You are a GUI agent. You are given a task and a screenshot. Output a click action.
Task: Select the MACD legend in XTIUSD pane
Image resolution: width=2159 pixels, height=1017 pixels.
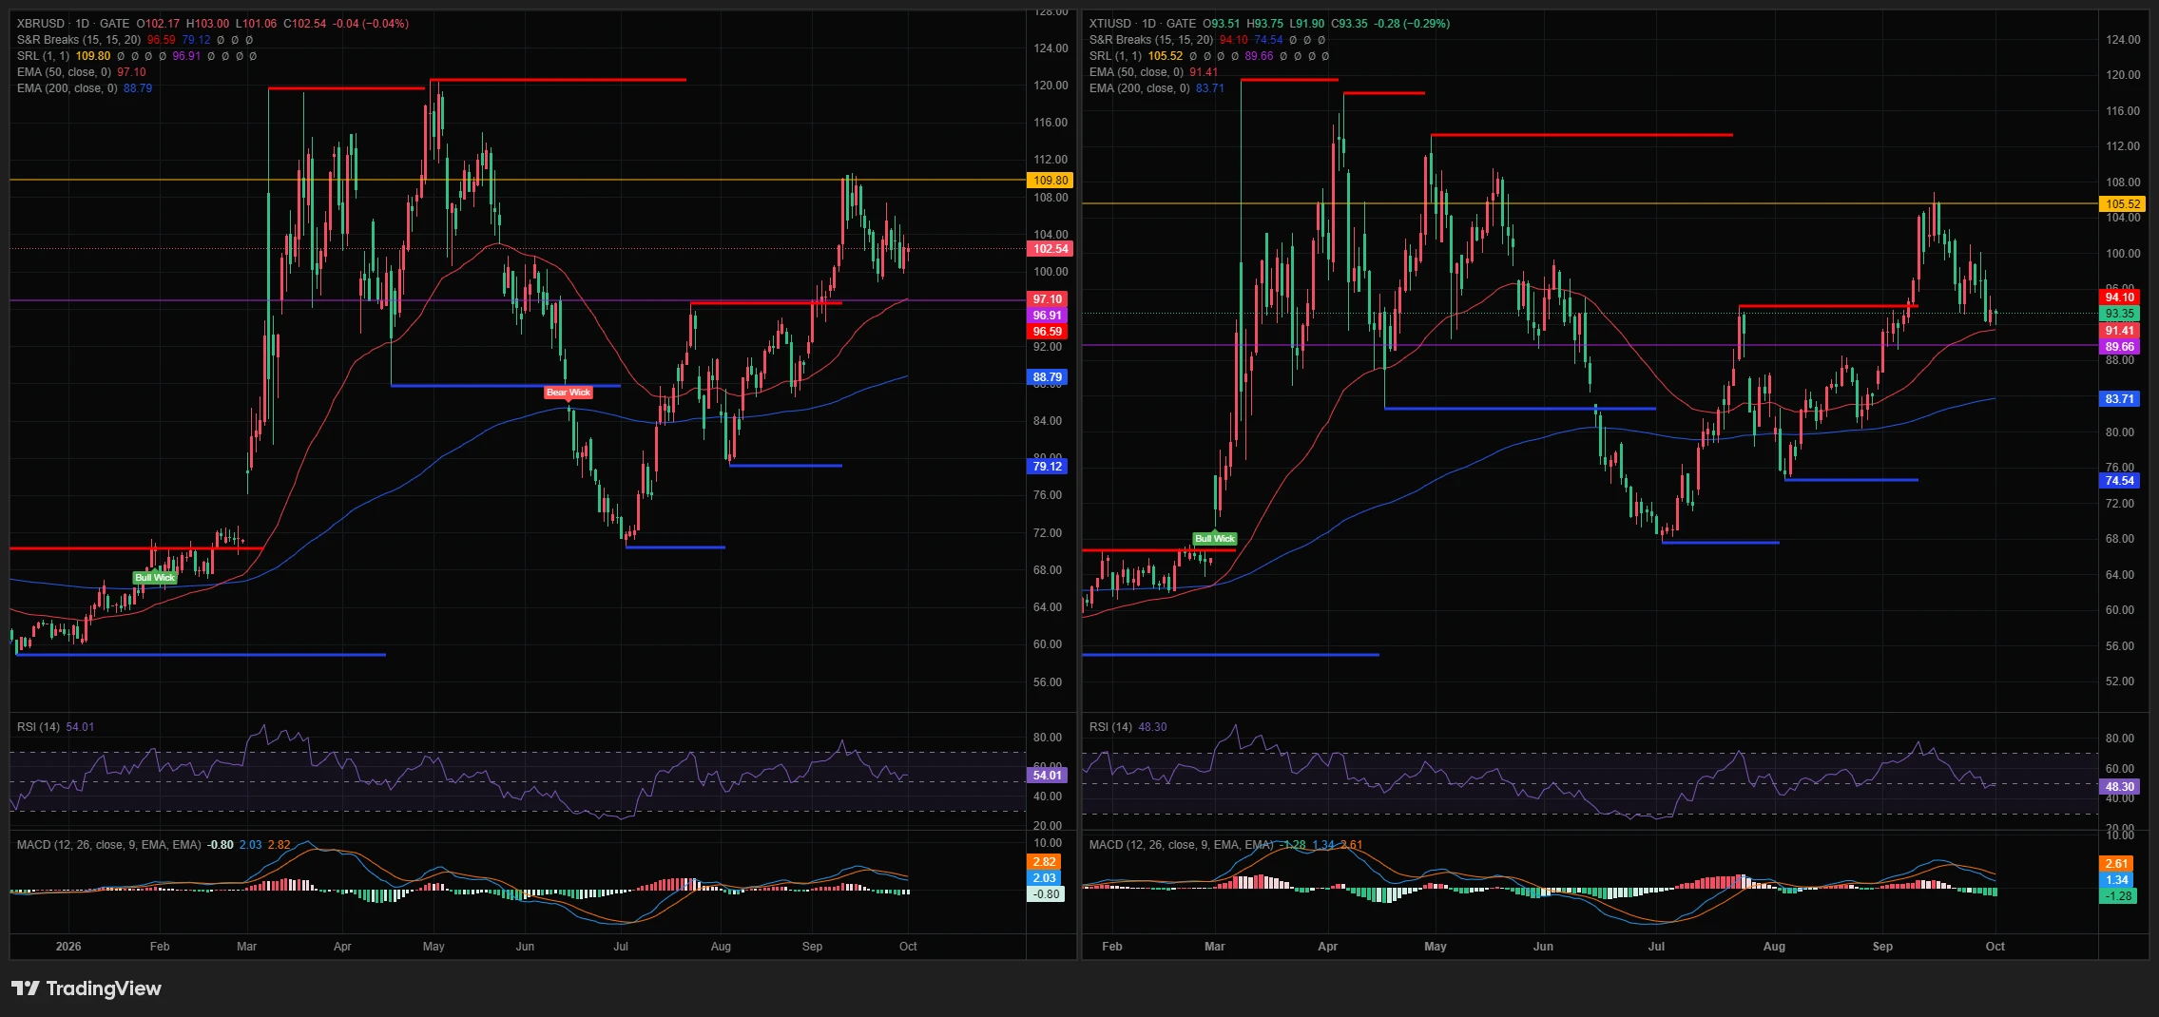pyautogui.click(x=1182, y=845)
